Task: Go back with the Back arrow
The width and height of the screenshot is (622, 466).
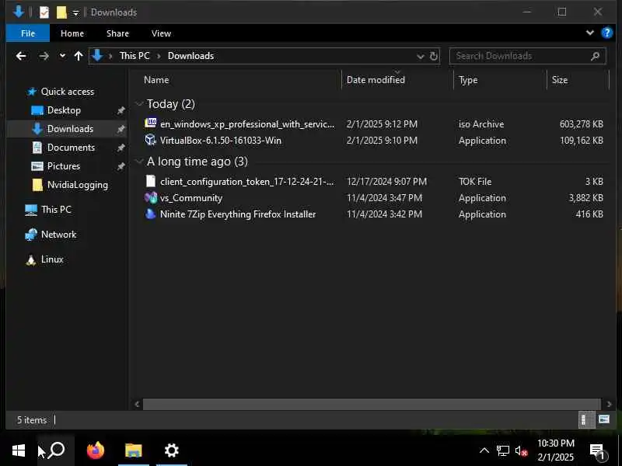Action: point(21,56)
